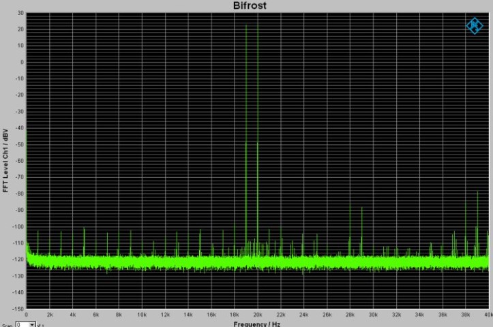Click the tall peak at 20 kHz
Screen dimensions: 493x327
tap(258, 138)
